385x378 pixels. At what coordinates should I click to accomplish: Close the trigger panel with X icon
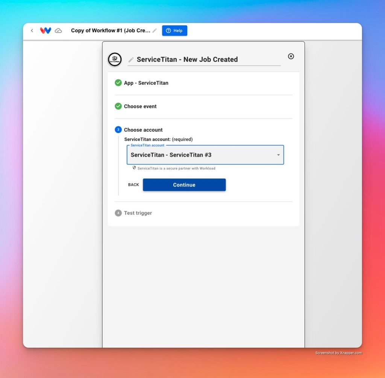click(x=291, y=56)
